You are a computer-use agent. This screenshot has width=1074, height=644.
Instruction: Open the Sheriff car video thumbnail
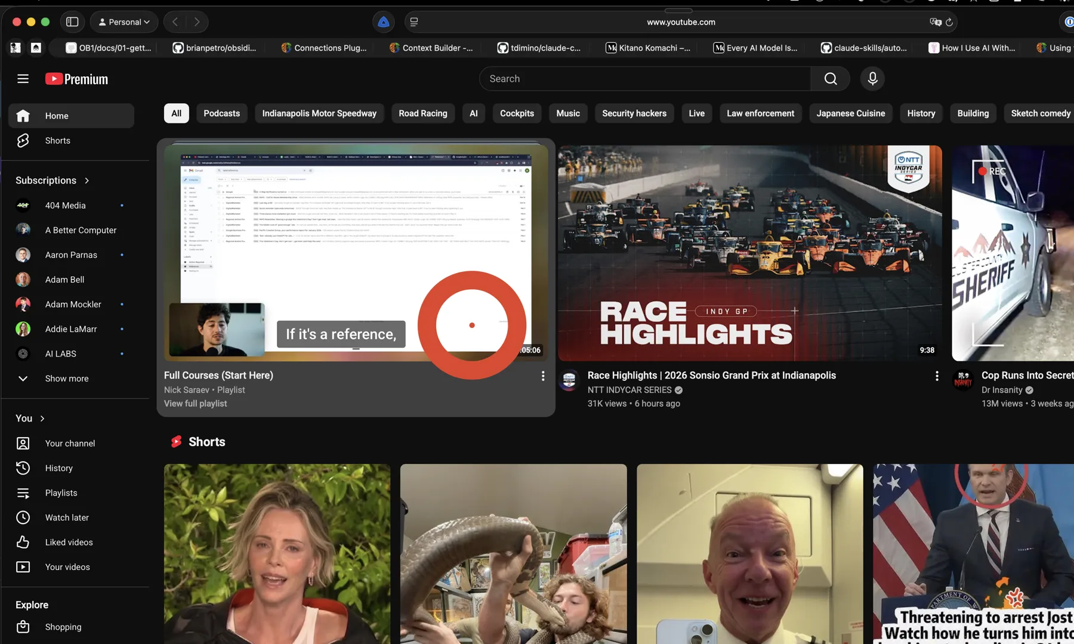pyautogui.click(x=1013, y=253)
